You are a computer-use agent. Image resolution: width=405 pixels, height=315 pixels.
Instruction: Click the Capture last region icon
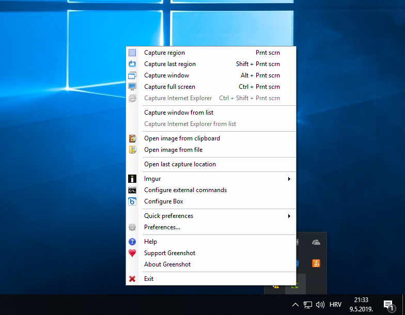pos(132,64)
